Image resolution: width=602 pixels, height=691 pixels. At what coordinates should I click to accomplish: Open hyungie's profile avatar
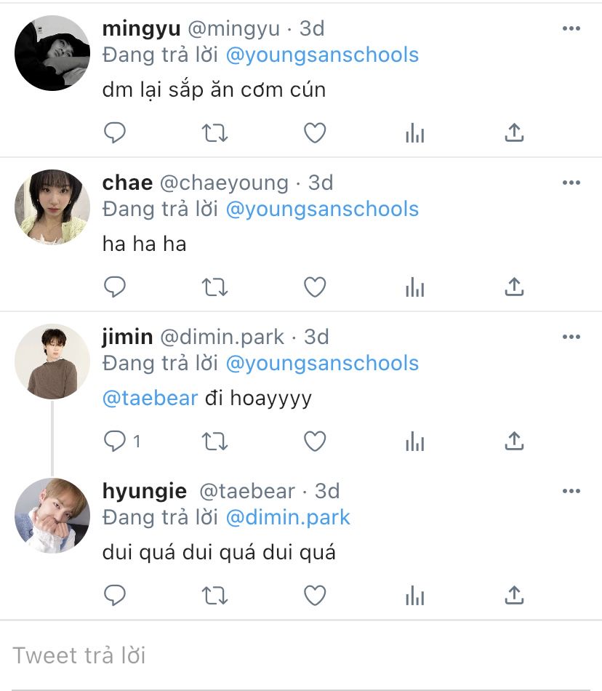(52, 516)
